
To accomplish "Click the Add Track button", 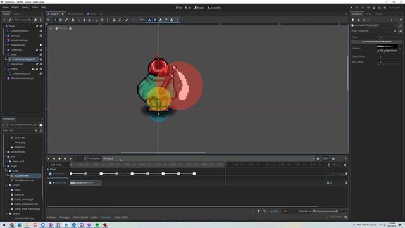I will (54, 165).
